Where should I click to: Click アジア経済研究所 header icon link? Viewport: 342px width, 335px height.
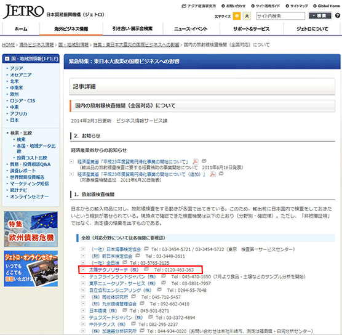199,6
